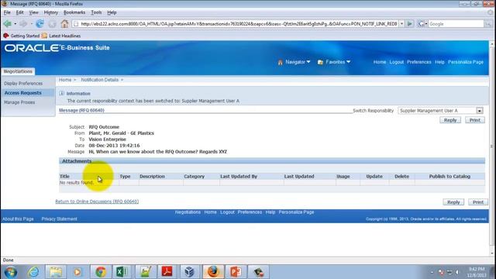
Task: Go back with the browser back arrow
Action: (7, 24)
